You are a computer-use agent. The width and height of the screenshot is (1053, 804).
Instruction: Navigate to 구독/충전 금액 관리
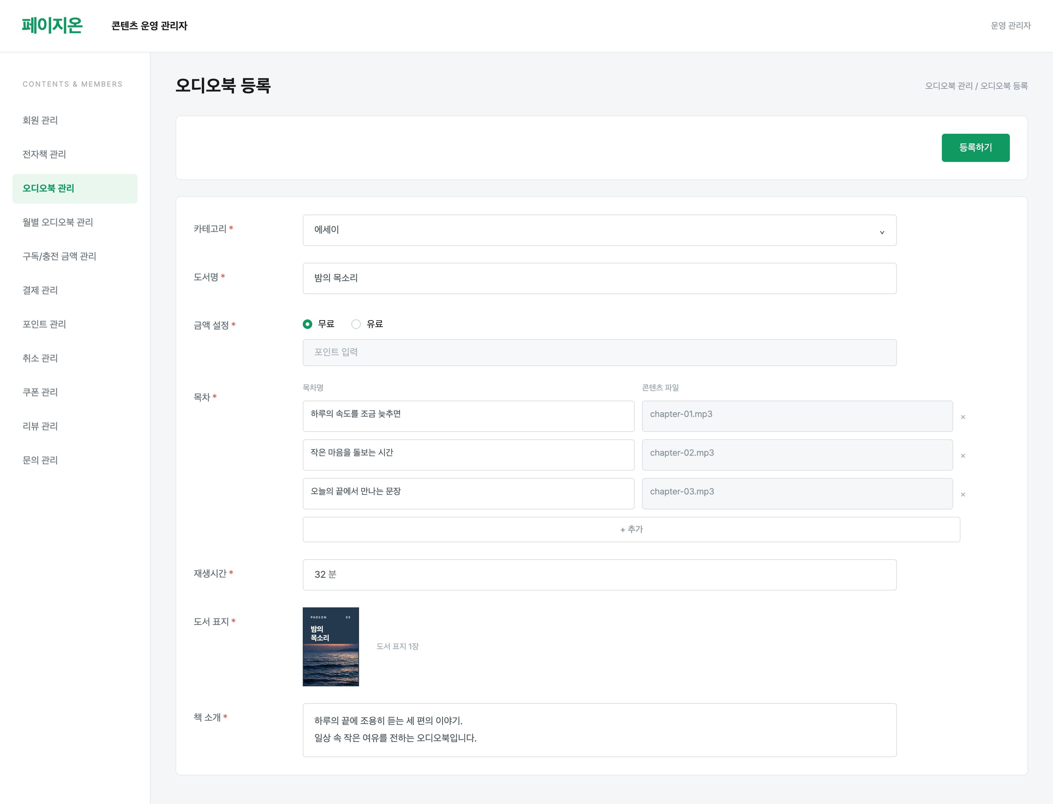75,256
